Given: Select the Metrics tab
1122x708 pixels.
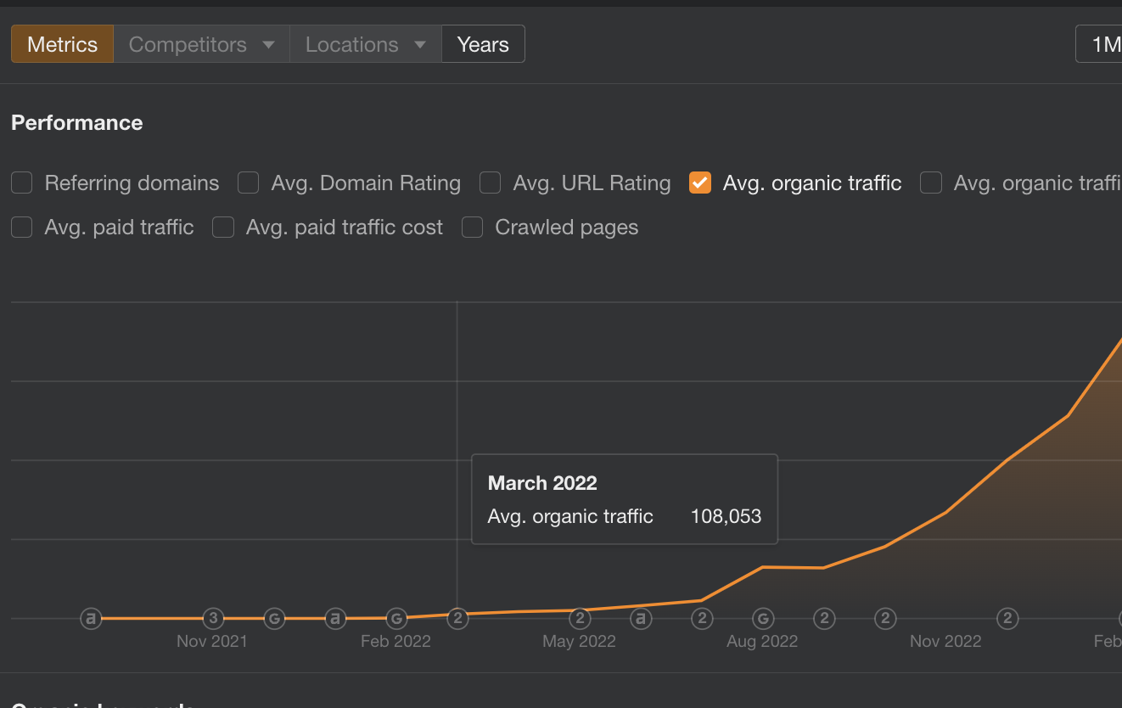Looking at the screenshot, I should point(62,44).
